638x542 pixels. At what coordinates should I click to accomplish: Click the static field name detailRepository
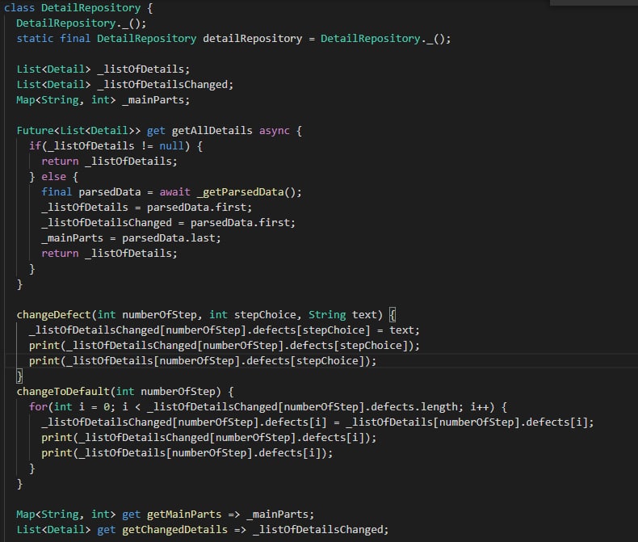[x=252, y=39]
